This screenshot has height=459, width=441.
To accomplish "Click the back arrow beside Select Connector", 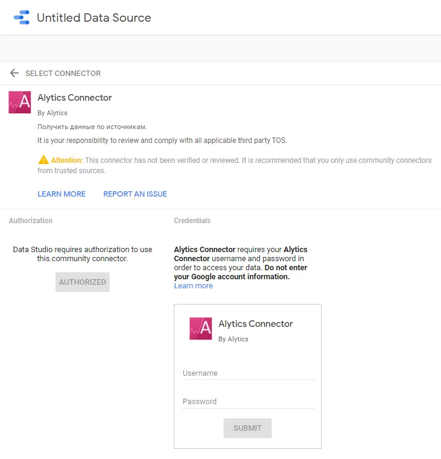I will (14, 73).
